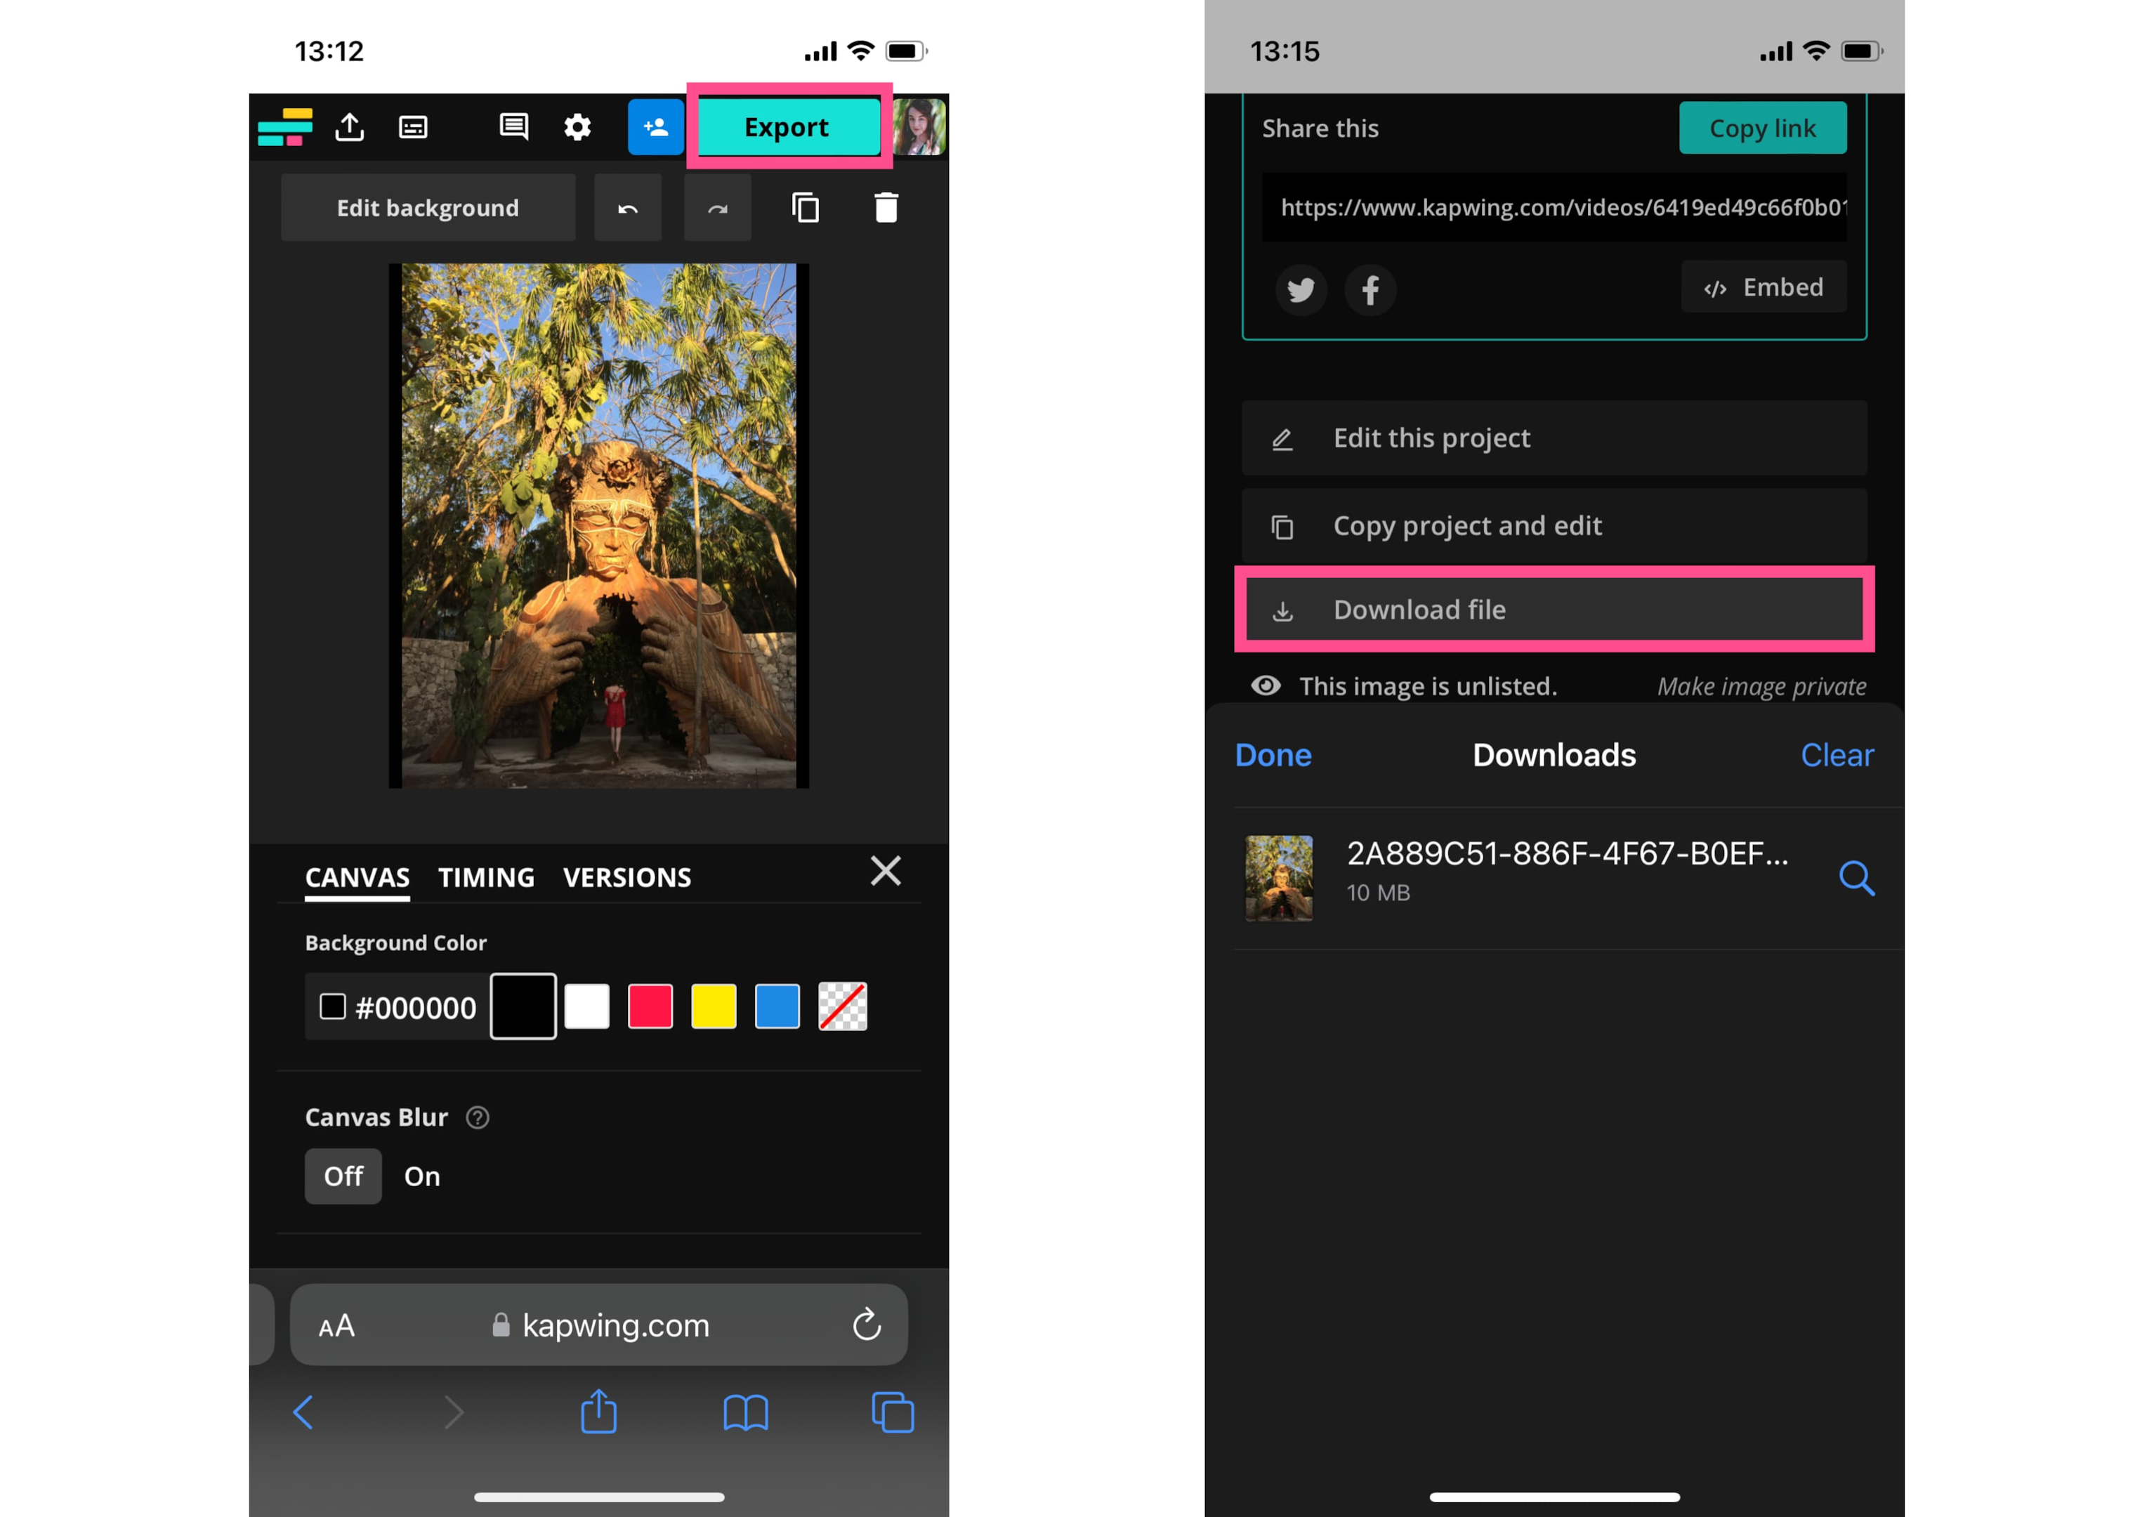Open the comments icon

pos(513,126)
